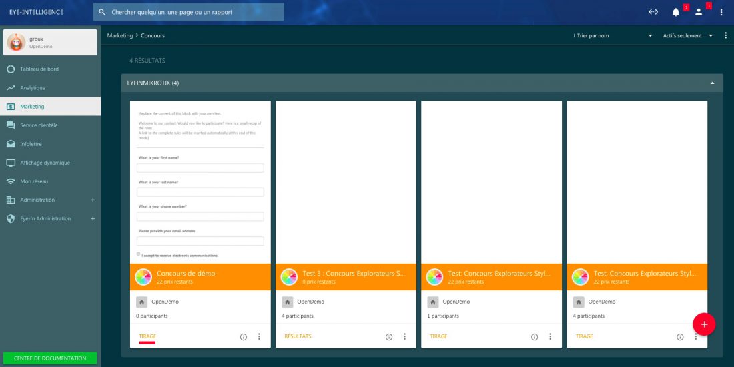Check the accept electronic communications checkbox
Viewport: 734px width, 367px height.
coord(139,254)
